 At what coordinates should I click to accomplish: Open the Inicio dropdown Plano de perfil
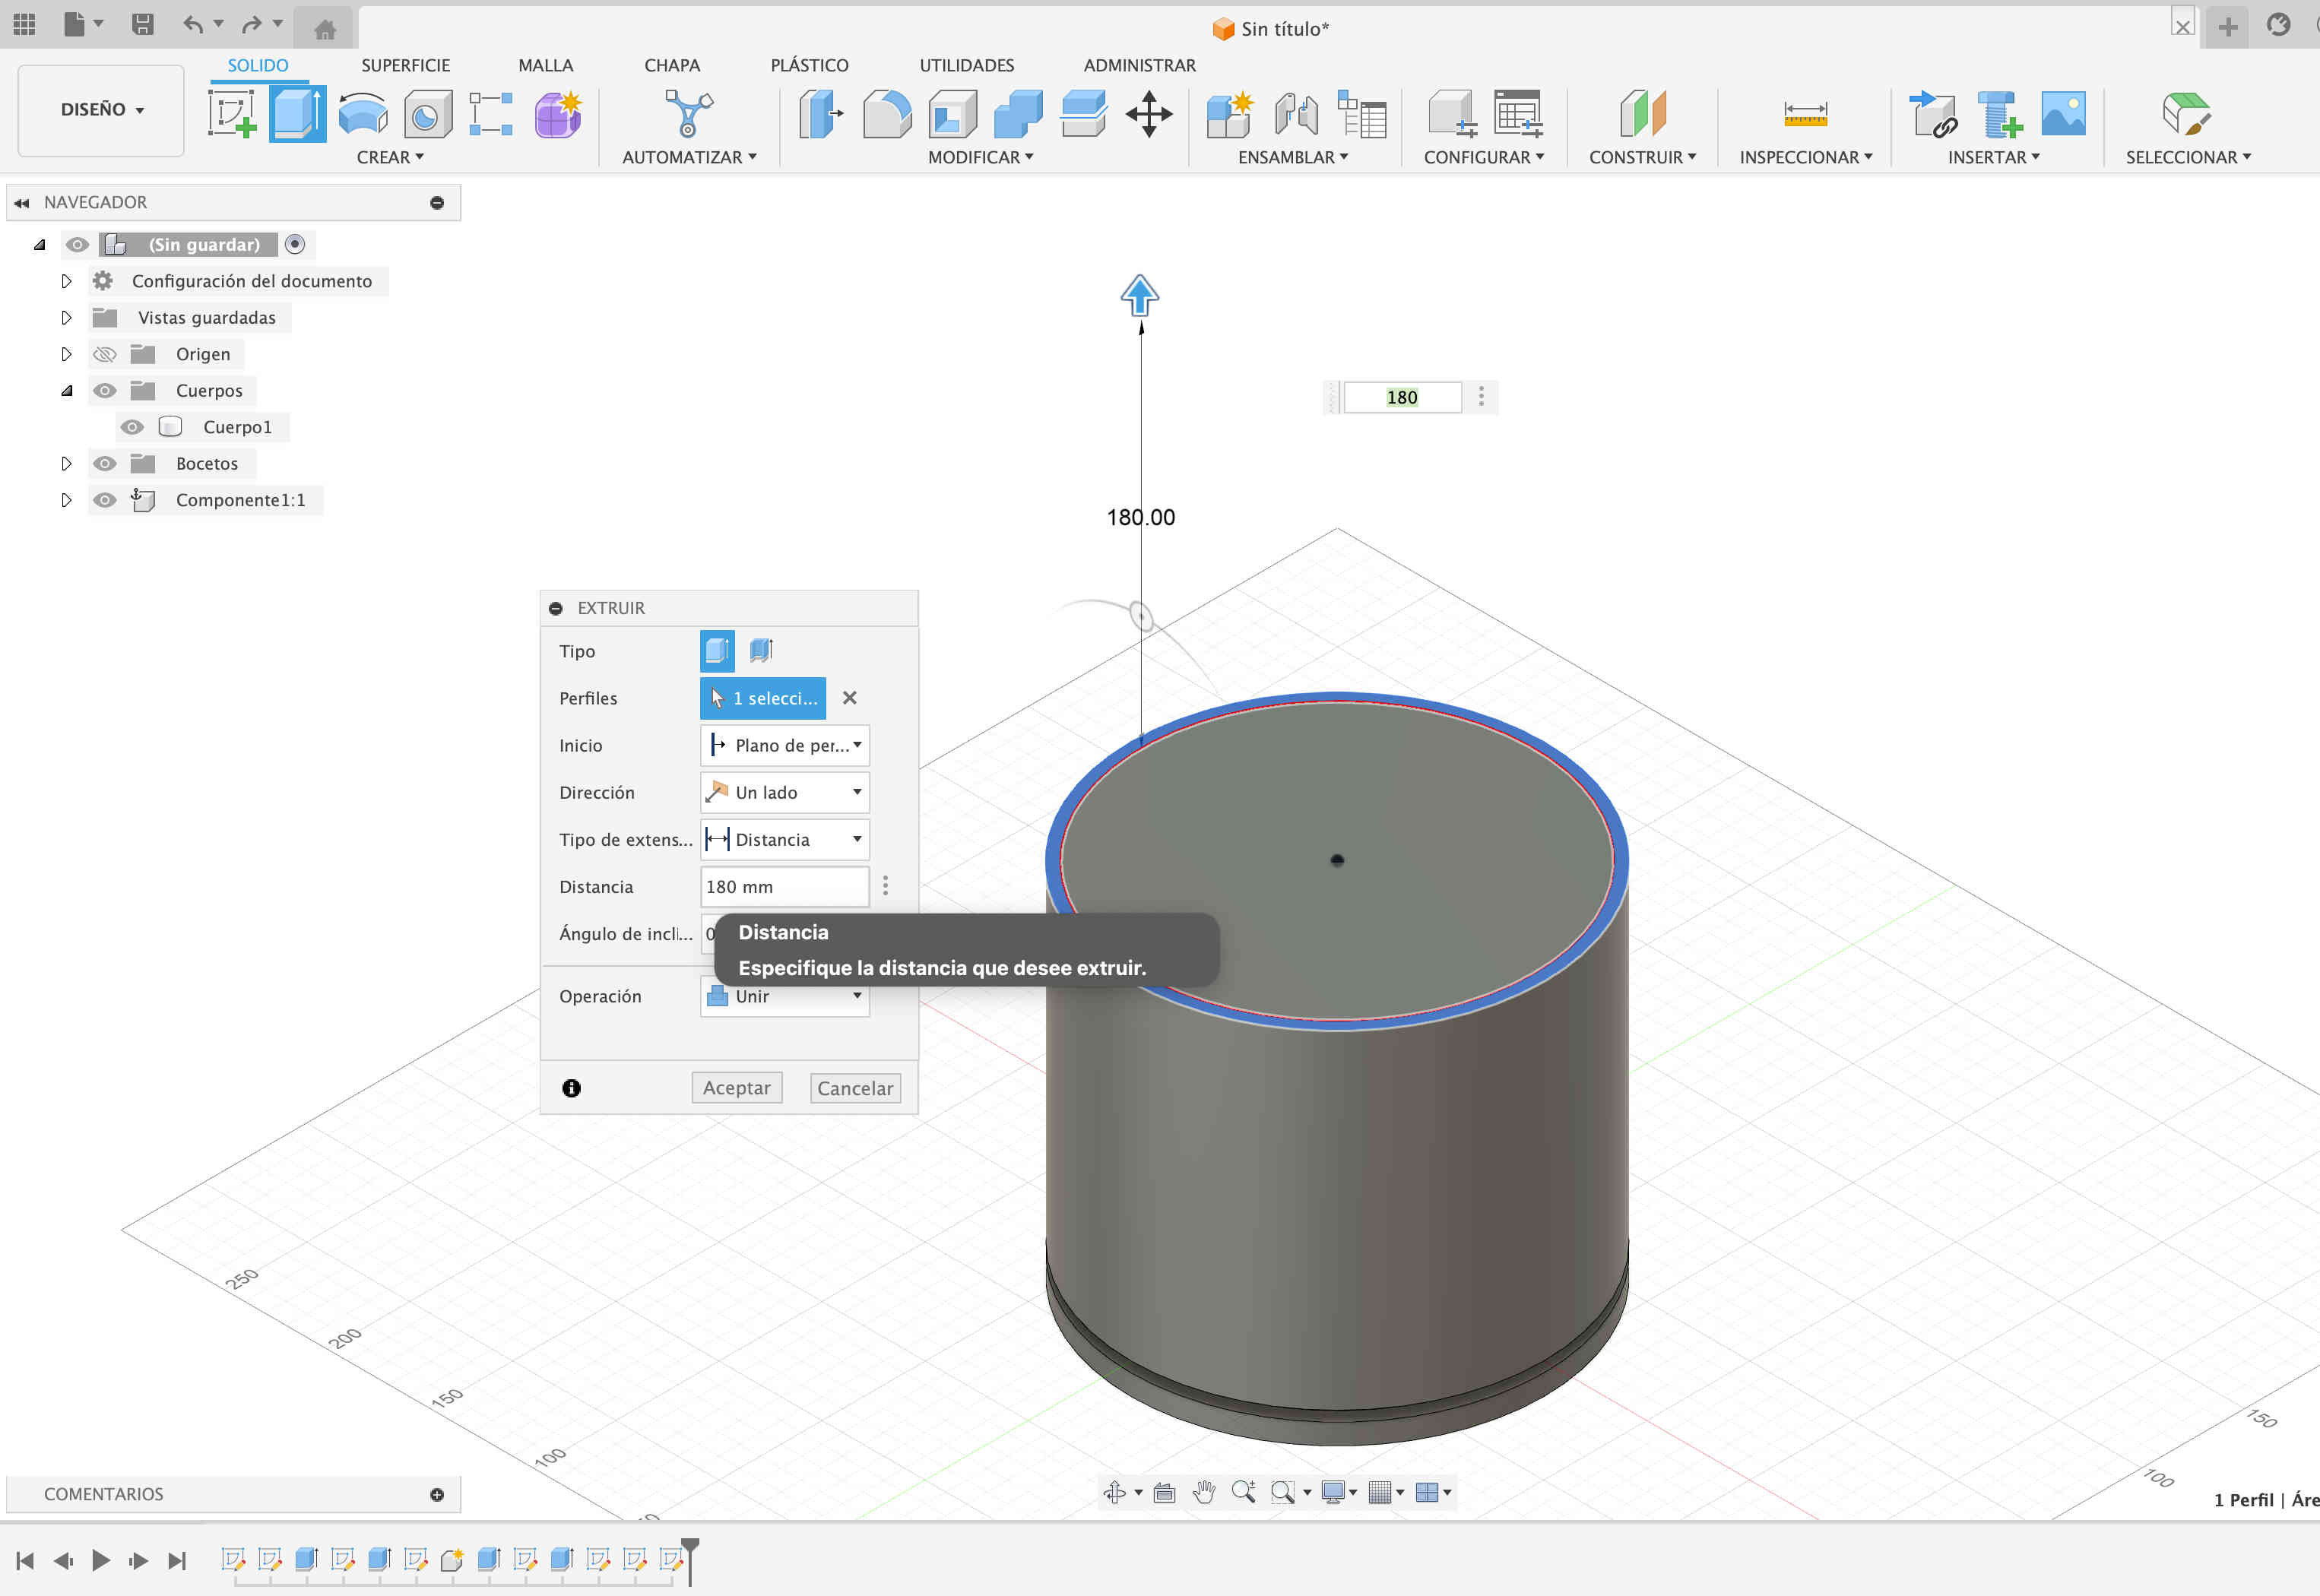(x=785, y=745)
